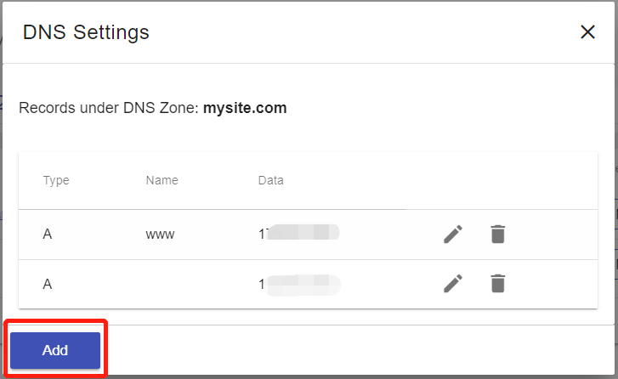Screen dimensions: 618x379
Task: Edit the second A record with blank name
Action: [x=453, y=284]
